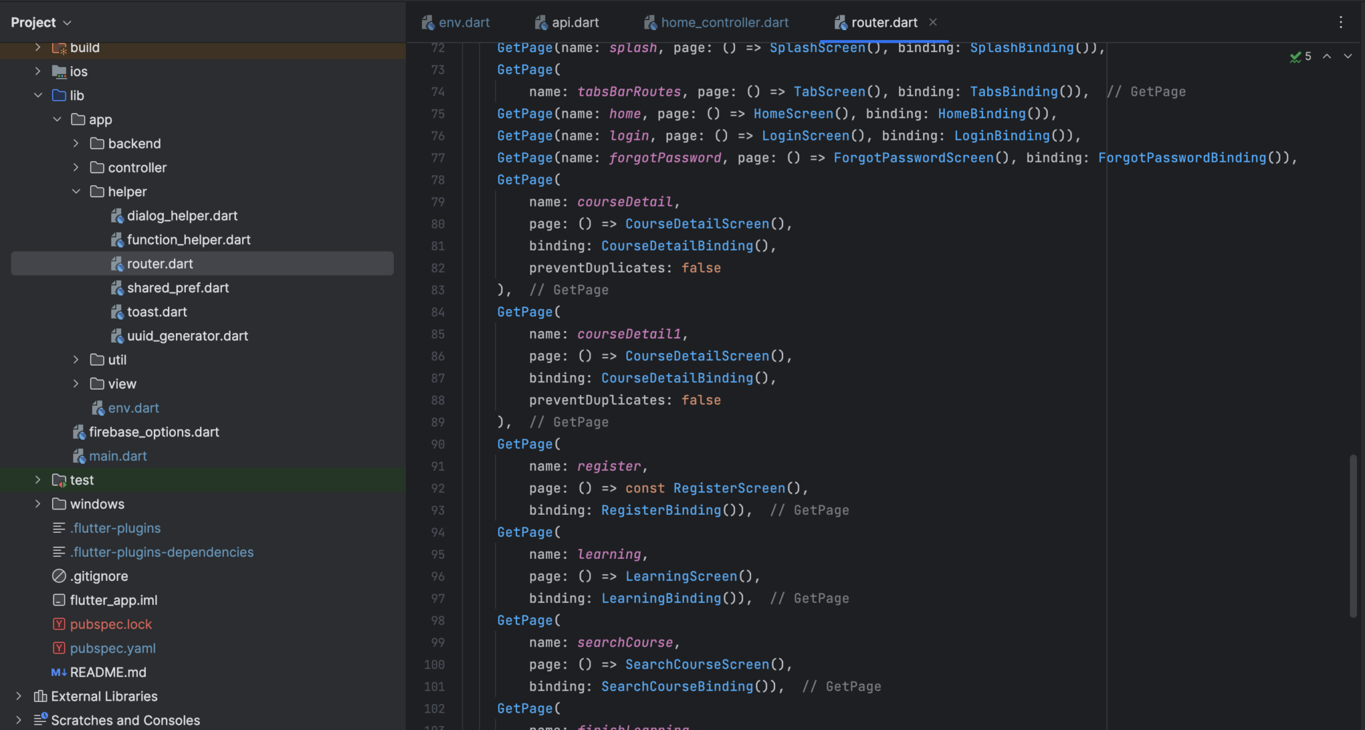Select pubspec.yaml in project tree
The image size is (1365, 730).
pos(113,648)
